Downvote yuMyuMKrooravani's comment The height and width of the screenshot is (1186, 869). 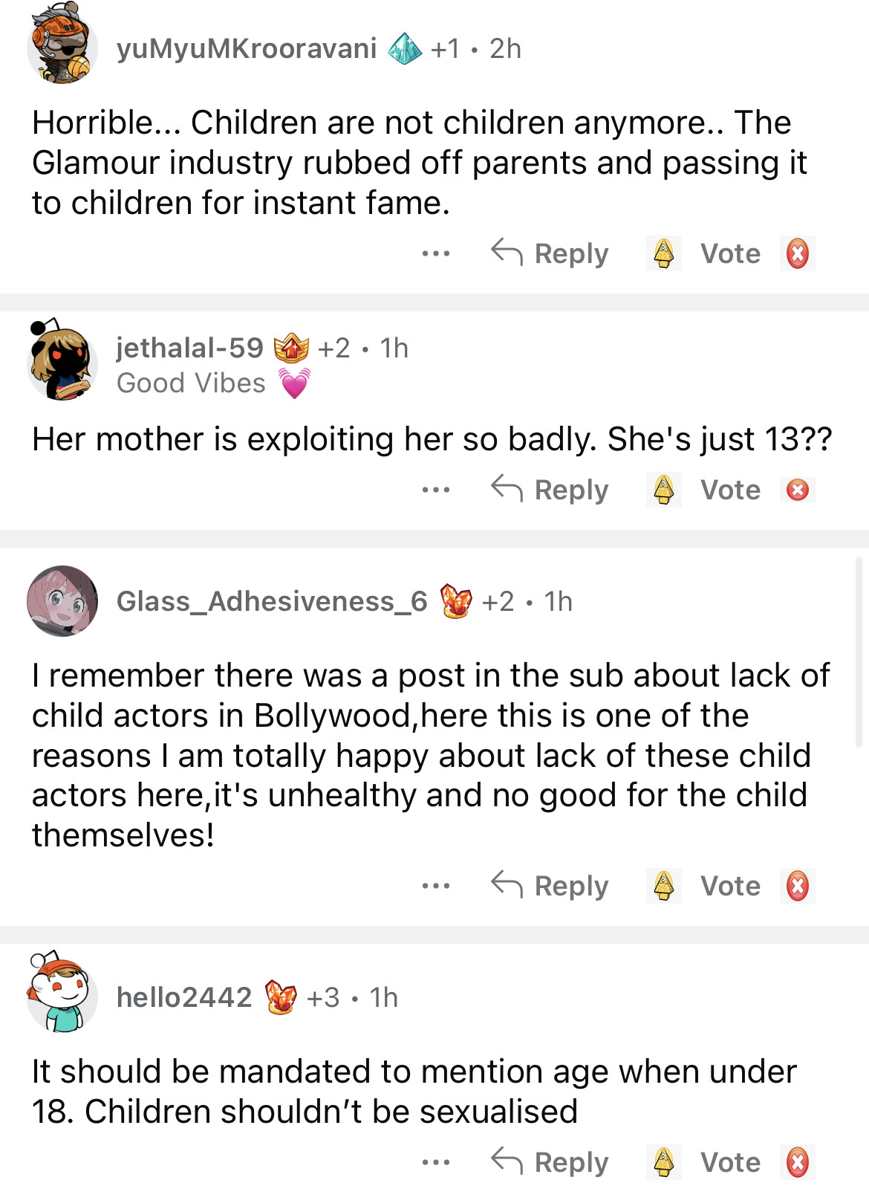[798, 253]
